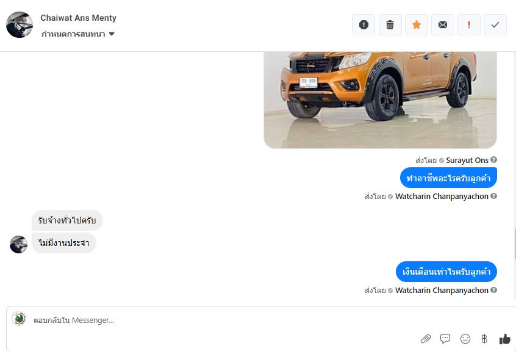Open saved replies speech bubble icon
This screenshot has height=351, width=516.
coord(445,339)
